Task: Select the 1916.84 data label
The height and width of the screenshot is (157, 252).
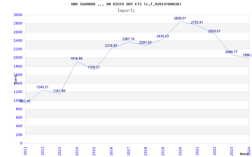Action: click(76, 59)
